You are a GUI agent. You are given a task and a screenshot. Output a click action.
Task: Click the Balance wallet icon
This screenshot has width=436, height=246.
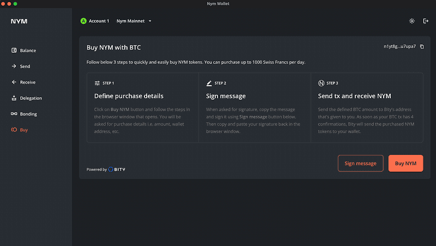(x=14, y=50)
